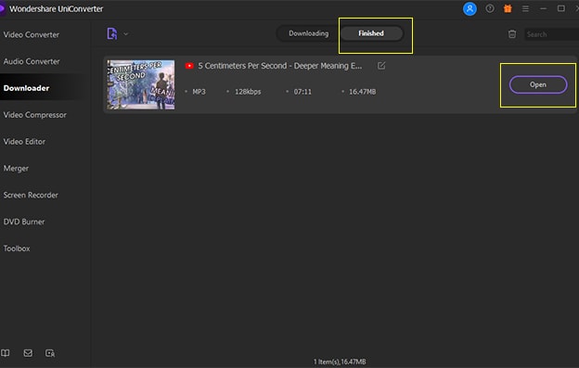The height and width of the screenshot is (368, 579).
Task: Click the feedback envelope icon
Action: (x=28, y=353)
